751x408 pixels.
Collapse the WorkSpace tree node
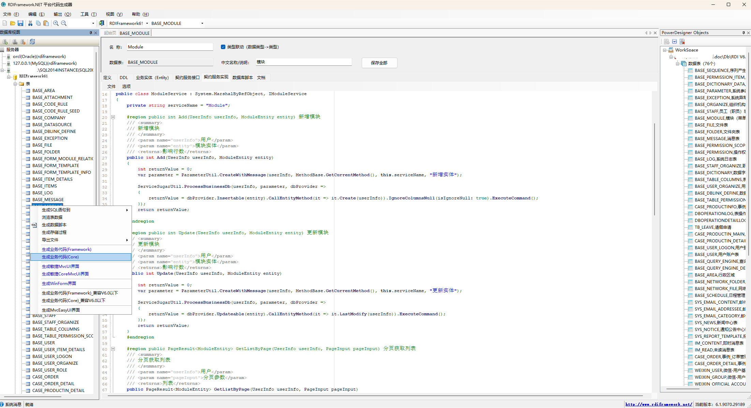(x=664, y=50)
